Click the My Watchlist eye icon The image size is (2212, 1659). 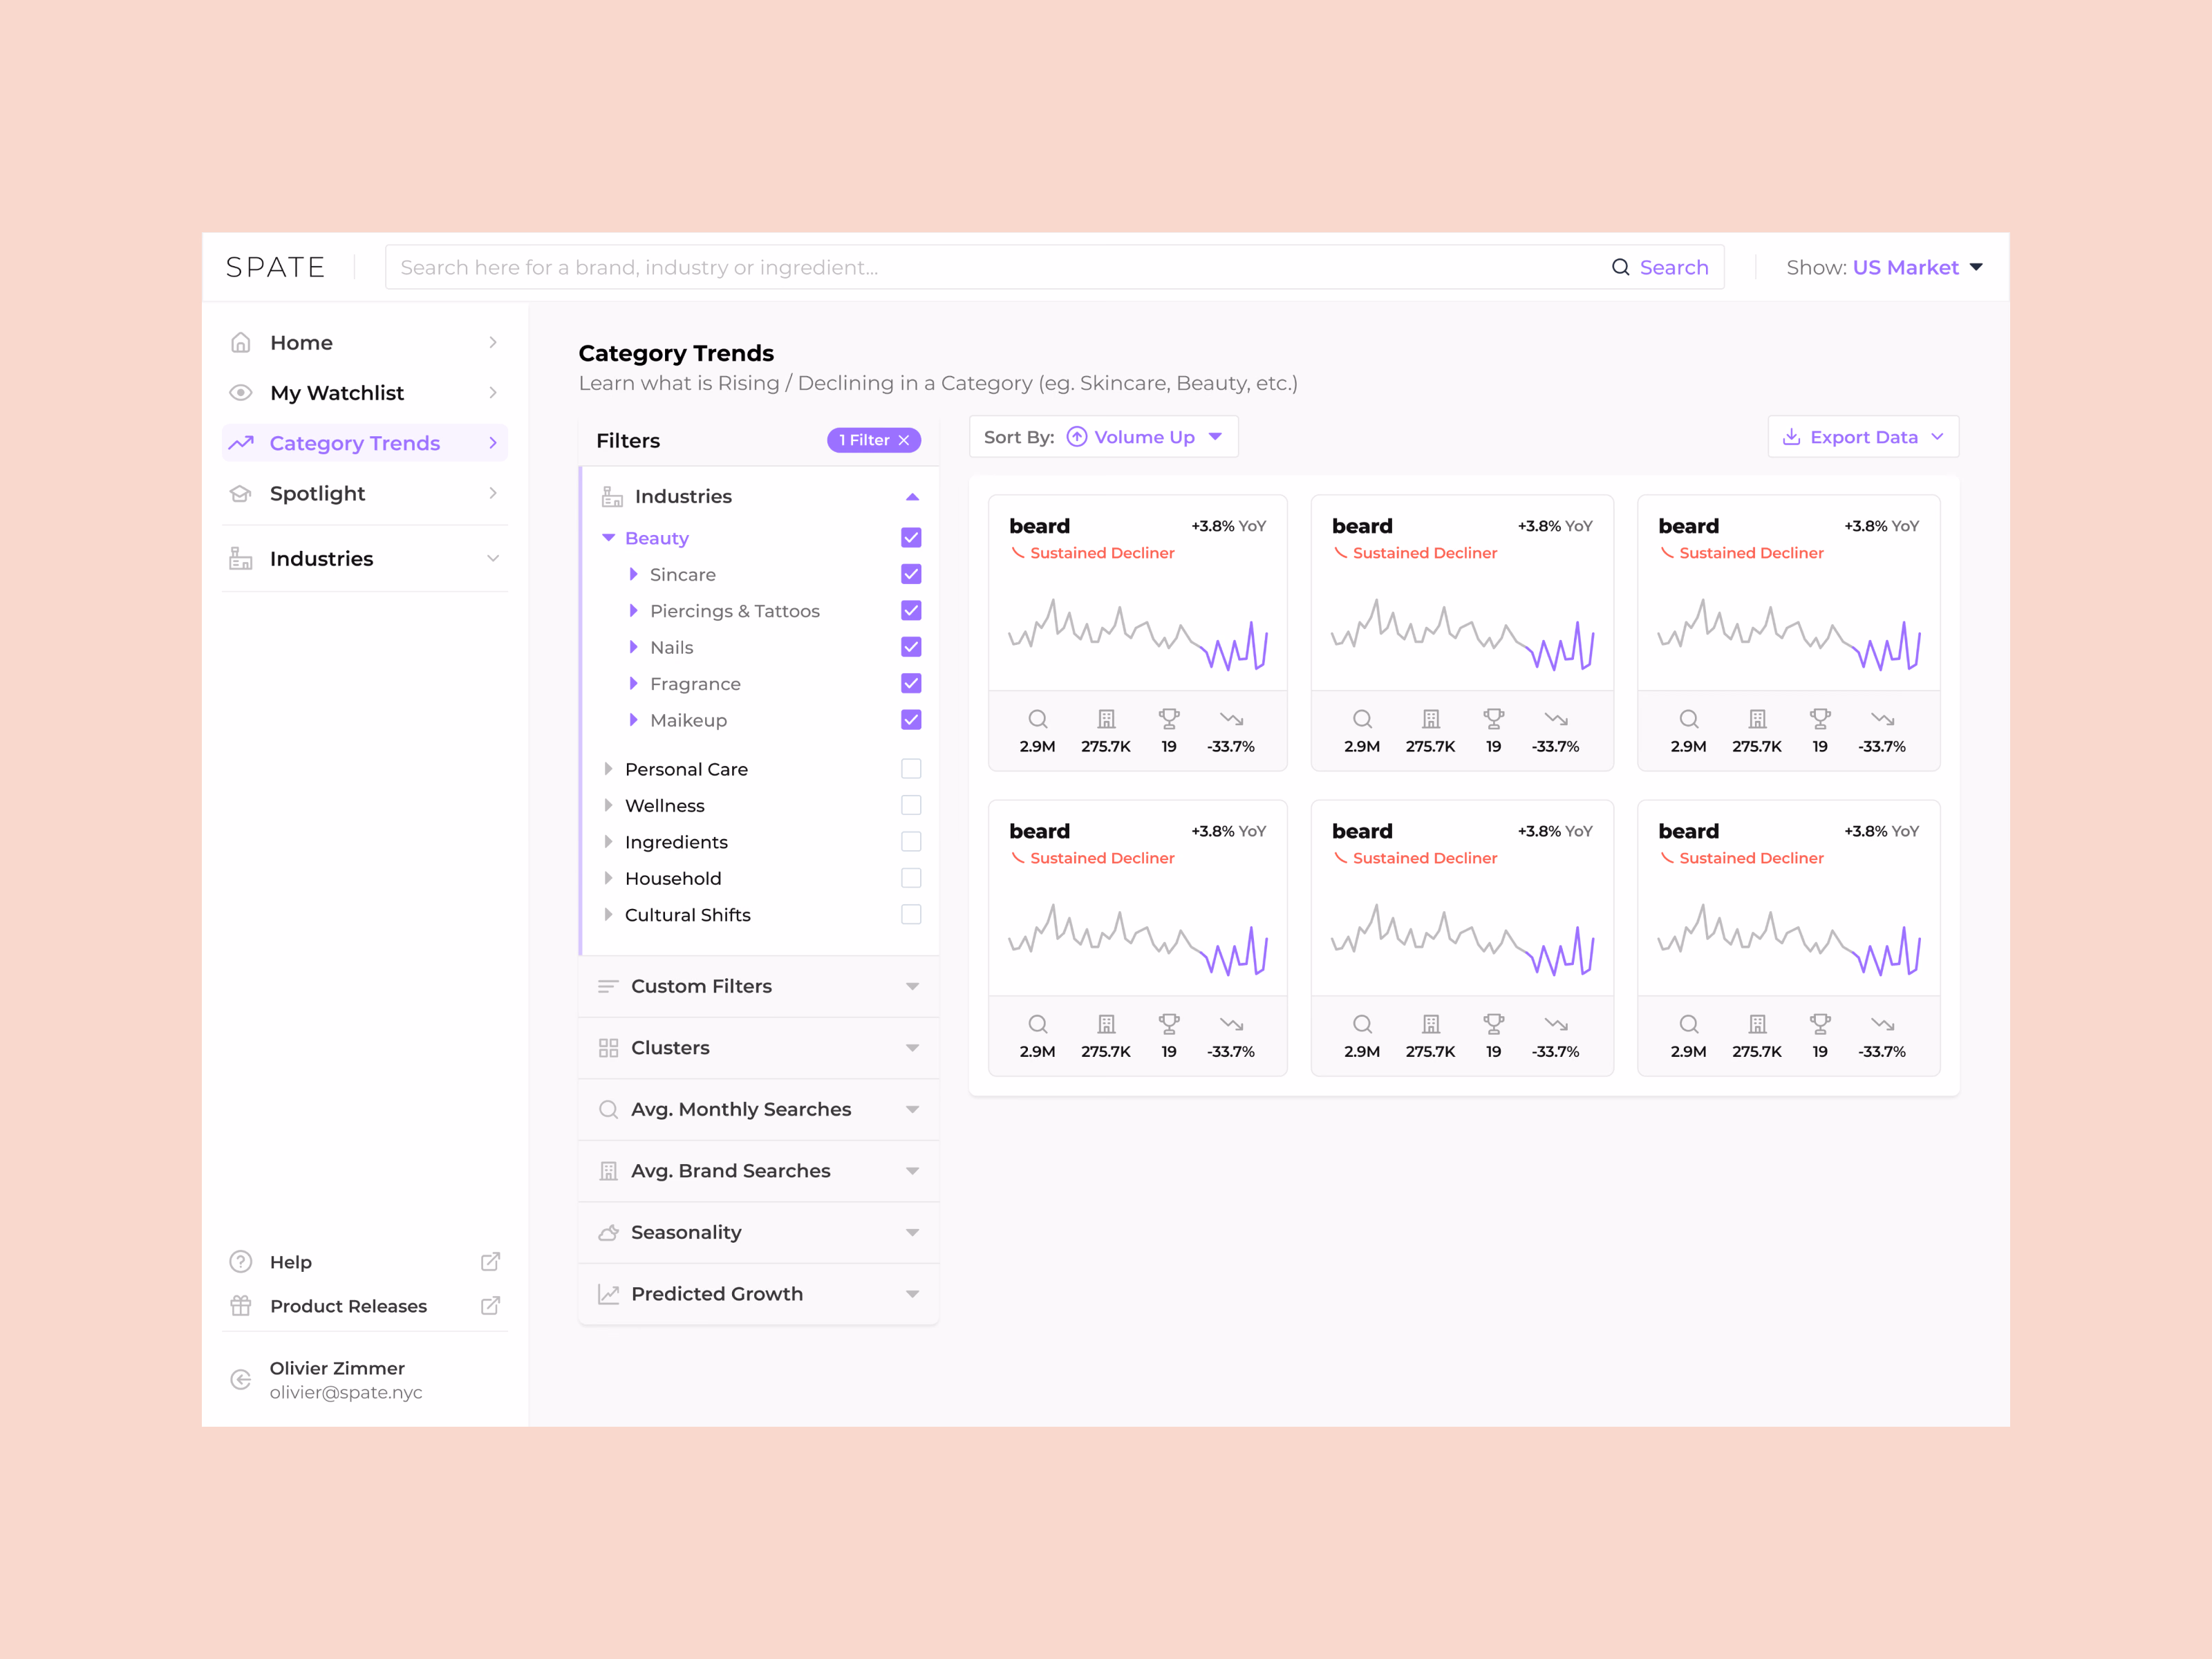(x=241, y=392)
